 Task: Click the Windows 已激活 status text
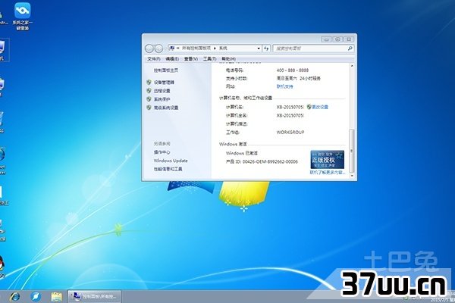[x=242, y=153]
